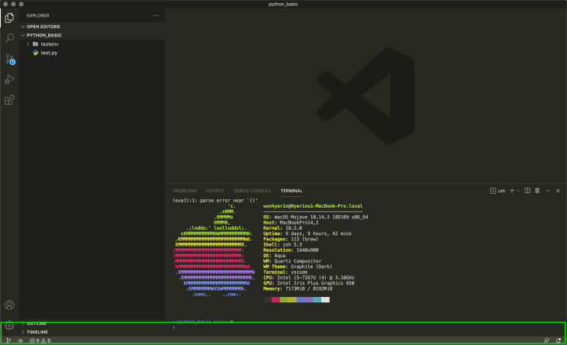The height and width of the screenshot is (345, 567).
Task: Click the feedback icon in status bar
Action: click(x=546, y=340)
